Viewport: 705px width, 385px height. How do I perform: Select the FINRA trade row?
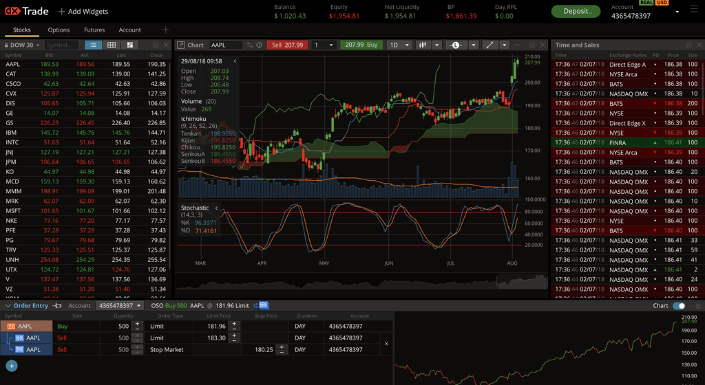(627, 143)
